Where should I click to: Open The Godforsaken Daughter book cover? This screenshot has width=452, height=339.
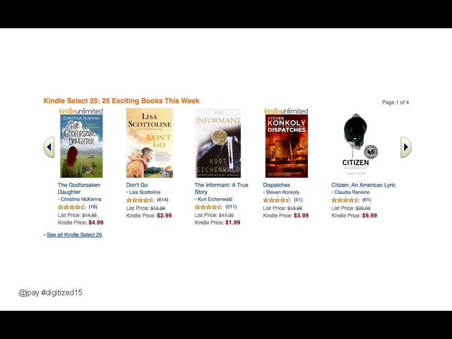(81, 146)
